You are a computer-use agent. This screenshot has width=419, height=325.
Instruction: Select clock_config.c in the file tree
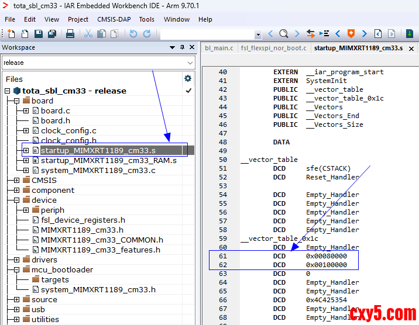68,130
